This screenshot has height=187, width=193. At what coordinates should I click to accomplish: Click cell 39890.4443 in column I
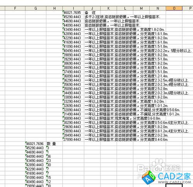coord(73,55)
